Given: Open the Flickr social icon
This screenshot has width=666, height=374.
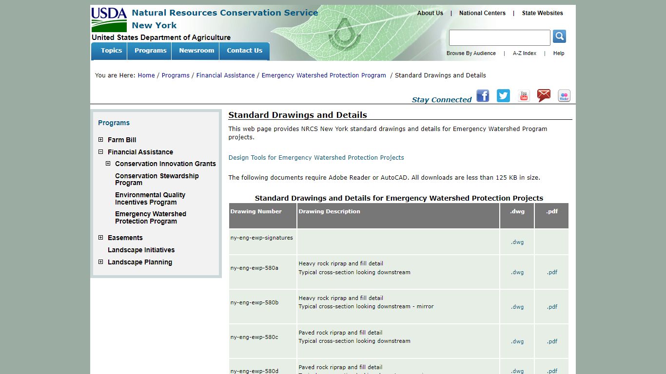Looking at the screenshot, I should [x=564, y=95].
